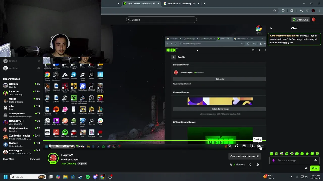Close the Fayzo2 Stream tab
323x181 pixels.
tap(158, 4)
